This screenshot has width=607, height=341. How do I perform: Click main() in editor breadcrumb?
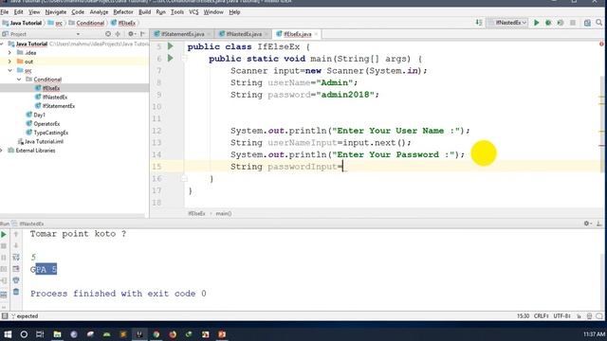224,213
